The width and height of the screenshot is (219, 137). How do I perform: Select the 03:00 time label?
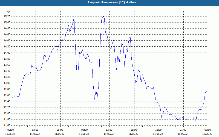[35, 130]
